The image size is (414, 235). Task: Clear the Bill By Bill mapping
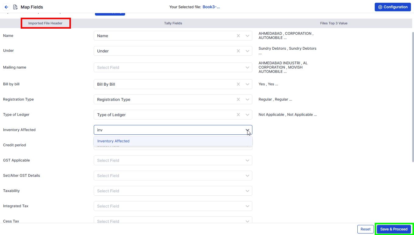coord(238,84)
